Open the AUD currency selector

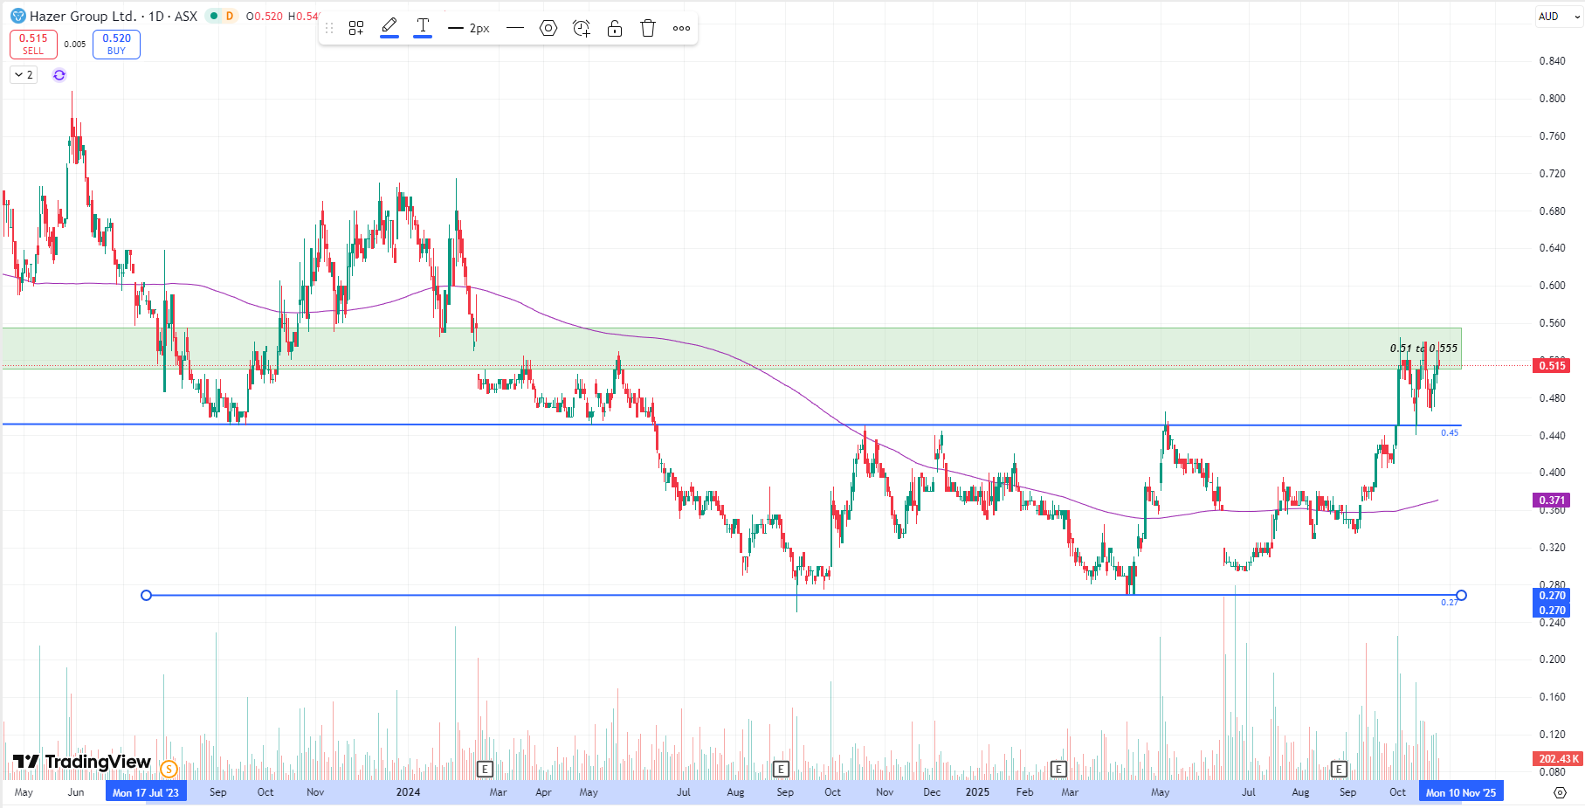tap(1557, 16)
